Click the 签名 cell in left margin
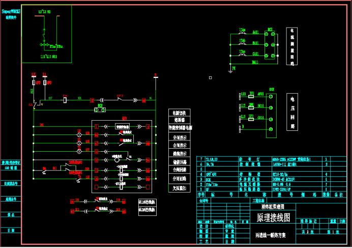 [x=11, y=215]
